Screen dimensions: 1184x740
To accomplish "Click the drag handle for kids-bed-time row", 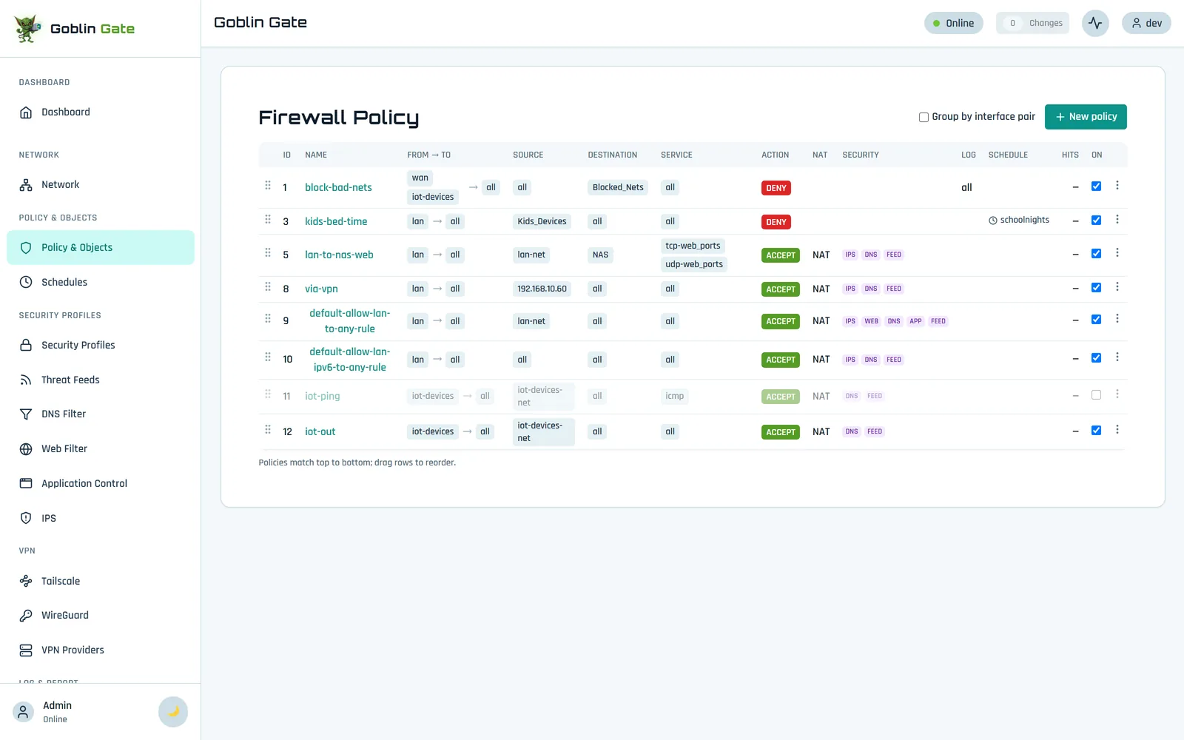I will tap(268, 220).
